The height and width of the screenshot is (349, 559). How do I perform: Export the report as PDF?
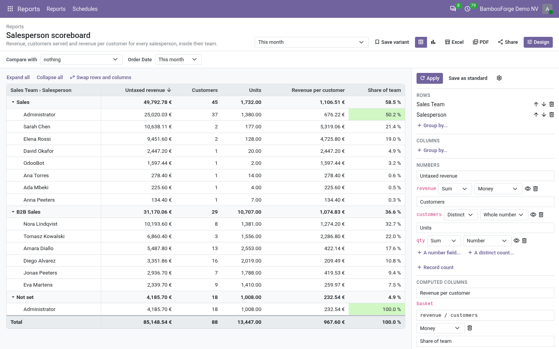point(481,42)
